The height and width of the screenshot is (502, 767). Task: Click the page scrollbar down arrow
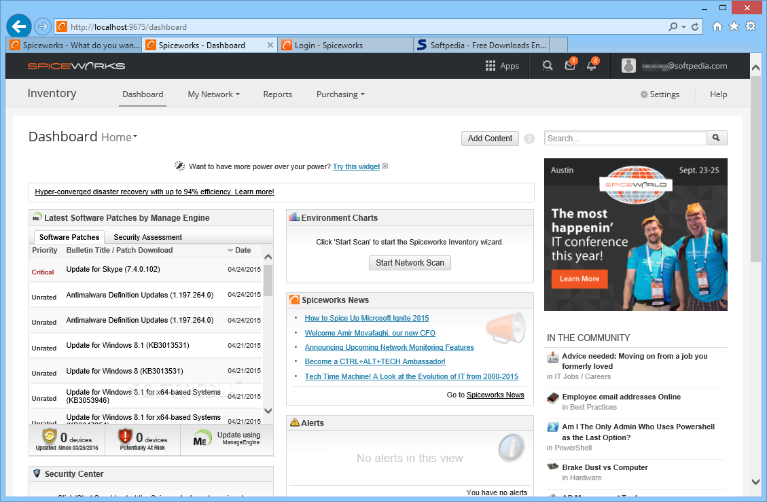[755, 482]
